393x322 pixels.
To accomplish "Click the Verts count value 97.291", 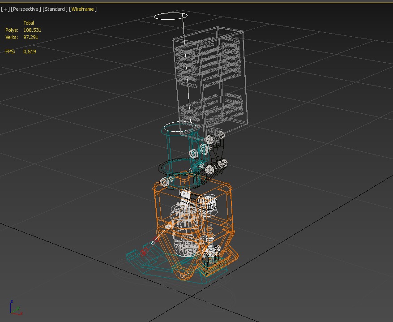I will (30, 37).
